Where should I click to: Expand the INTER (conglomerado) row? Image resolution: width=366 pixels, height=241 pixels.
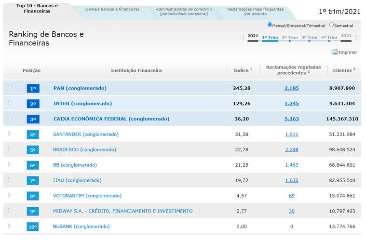(x=10, y=103)
